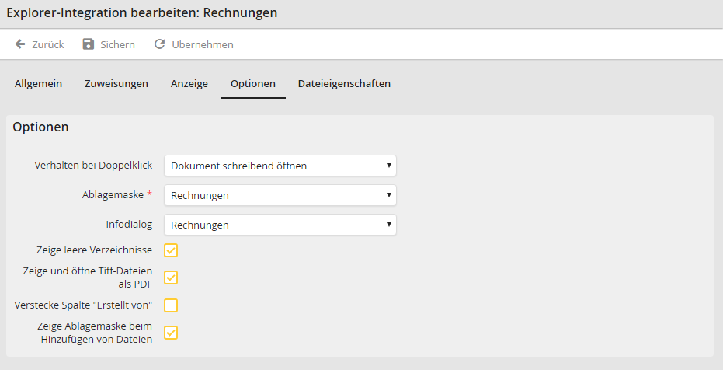Screen dimensions: 723x370
Task: Switch to the Allgemein tab
Action: click(38, 83)
